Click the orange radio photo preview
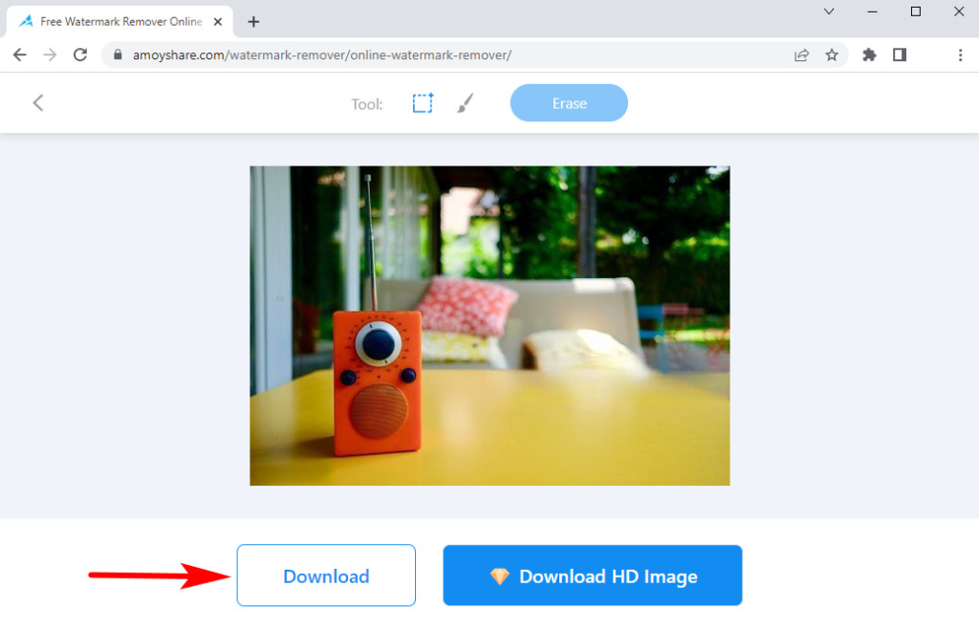Screen dimensions: 979x631 (489, 326)
